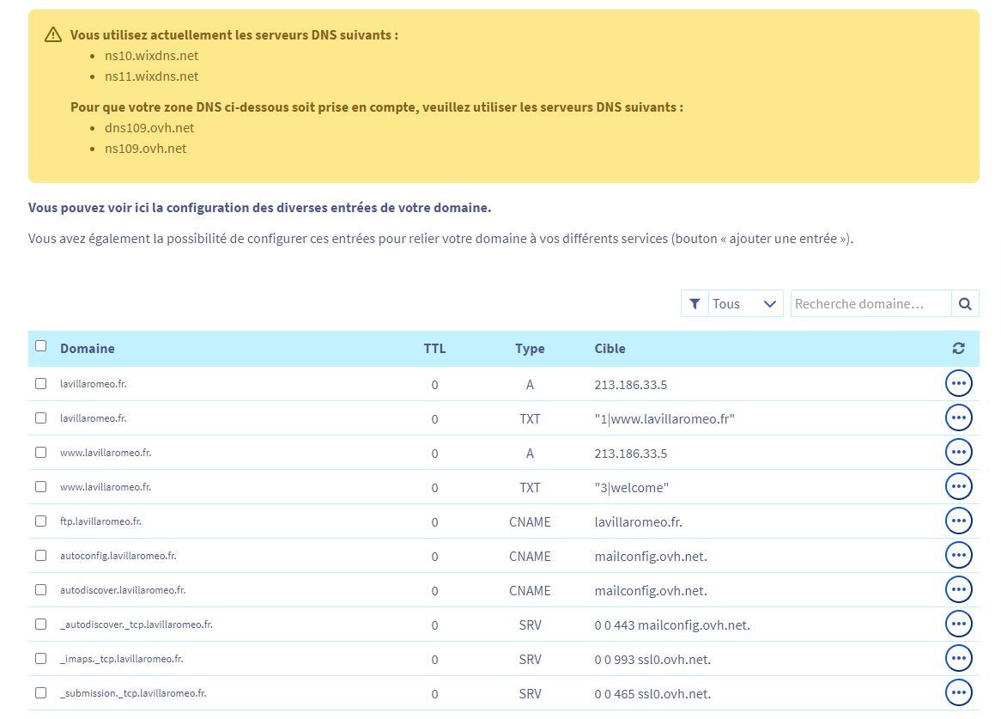The image size is (1001, 719).
Task: Expand the "Tous" record type dropdown
Action: 743,304
